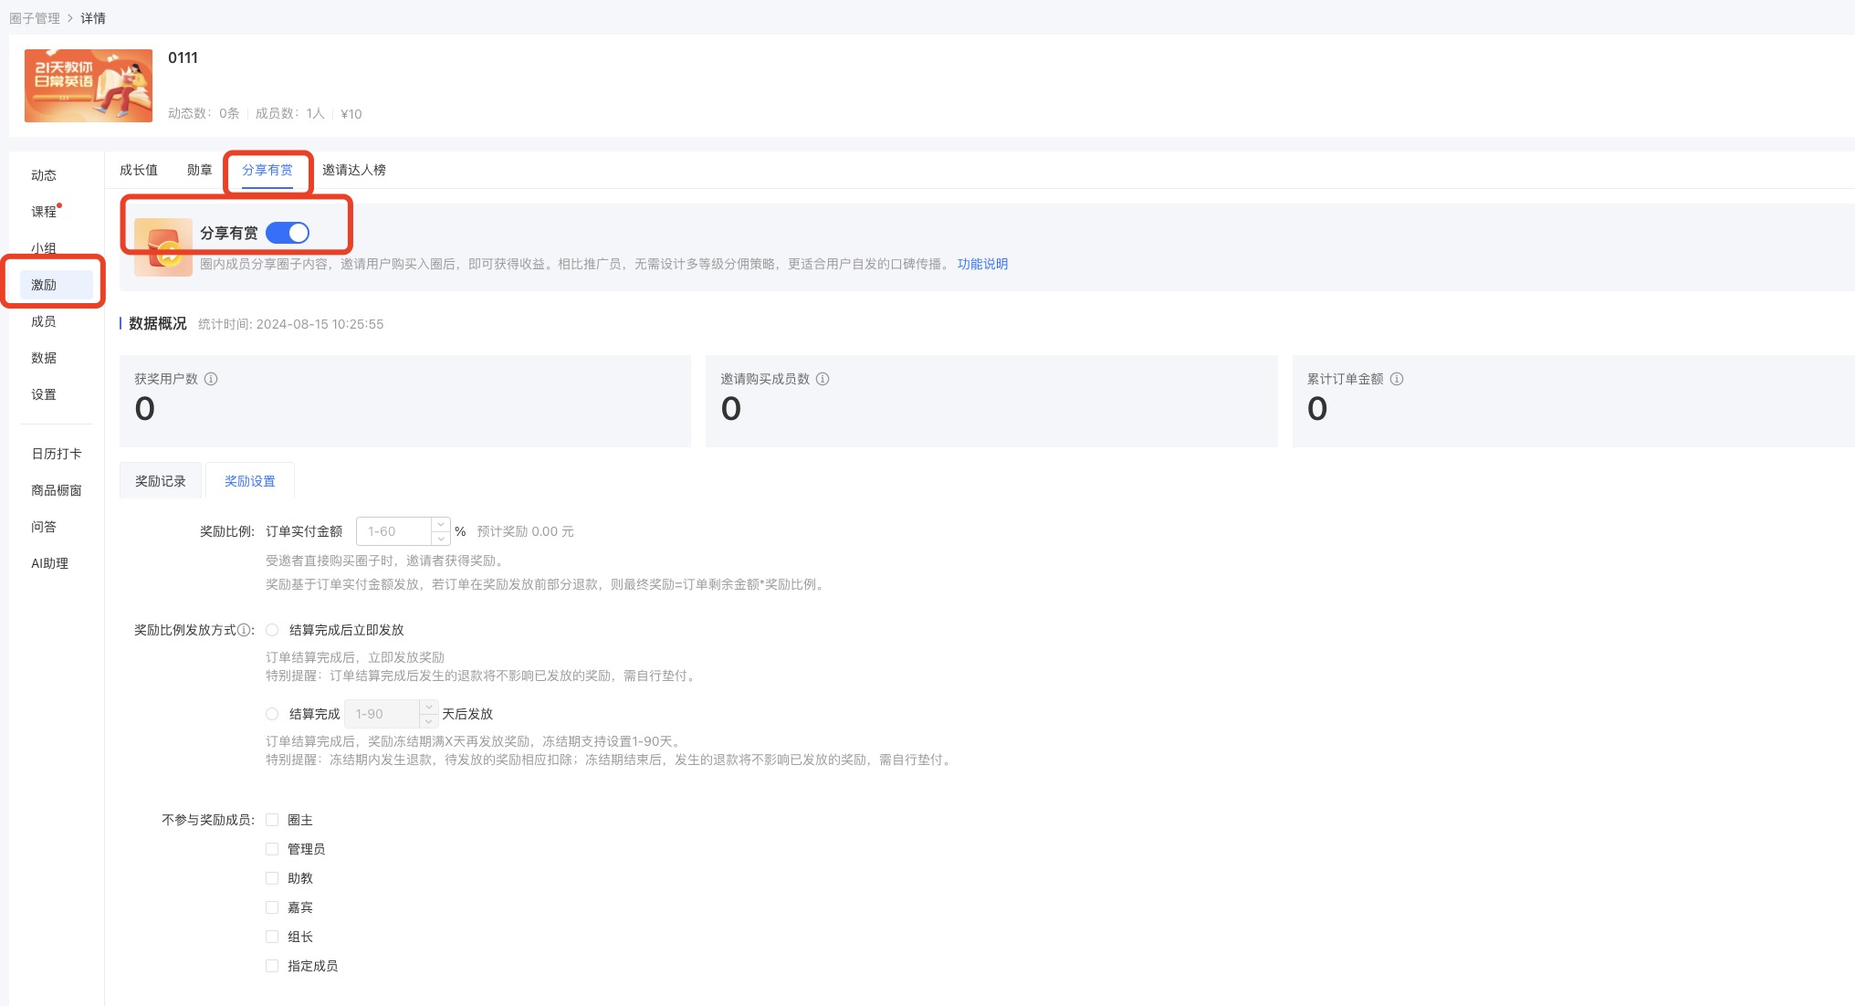Open the 奖励记录 tab
The width and height of the screenshot is (1855, 1006).
point(160,481)
